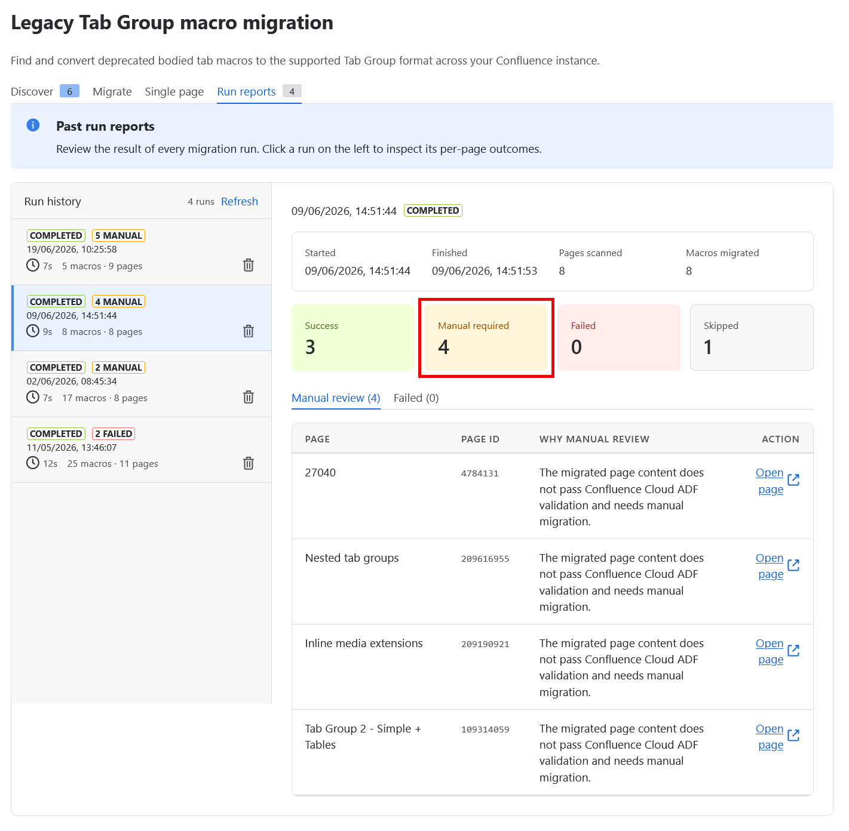The image size is (849, 831).
Task: Open page link for 27040
Action: pyautogui.click(x=770, y=481)
